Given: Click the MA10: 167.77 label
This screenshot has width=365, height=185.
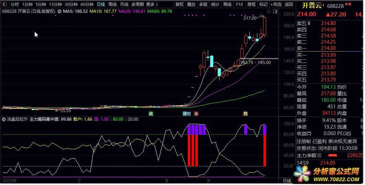Looking at the screenshot, I should [103, 11].
